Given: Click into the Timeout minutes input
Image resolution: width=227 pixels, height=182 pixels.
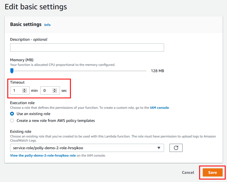Looking at the screenshot, I should [x=16, y=90].
